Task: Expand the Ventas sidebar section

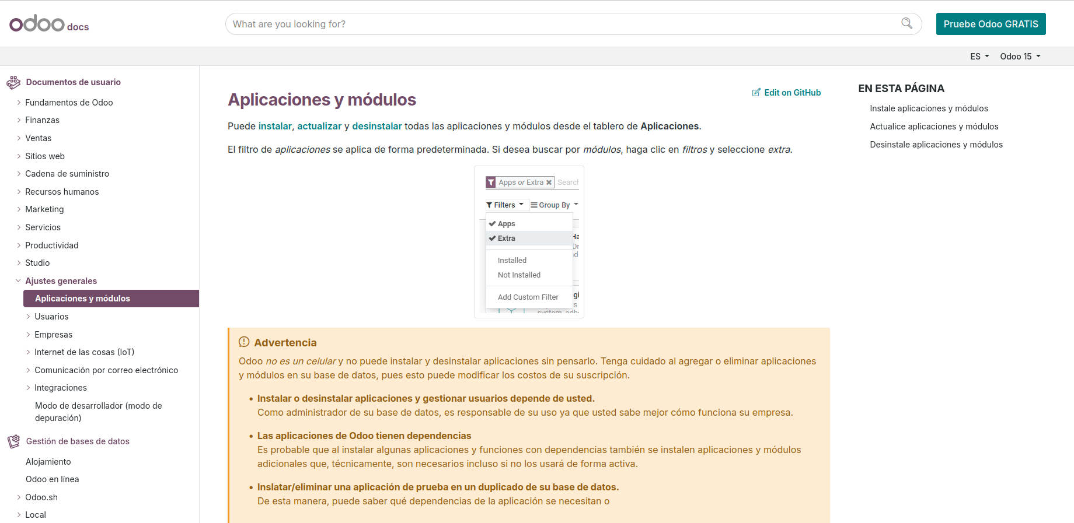Action: [38, 138]
